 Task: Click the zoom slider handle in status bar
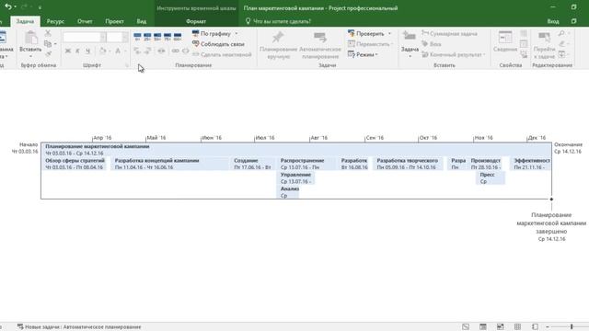[572, 326]
